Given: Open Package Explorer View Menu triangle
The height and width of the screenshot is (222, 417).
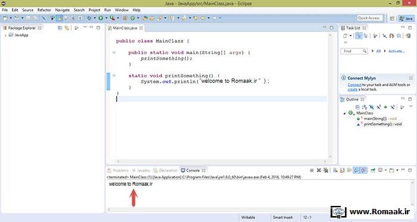Looking at the screenshot, I should (x=85, y=27).
